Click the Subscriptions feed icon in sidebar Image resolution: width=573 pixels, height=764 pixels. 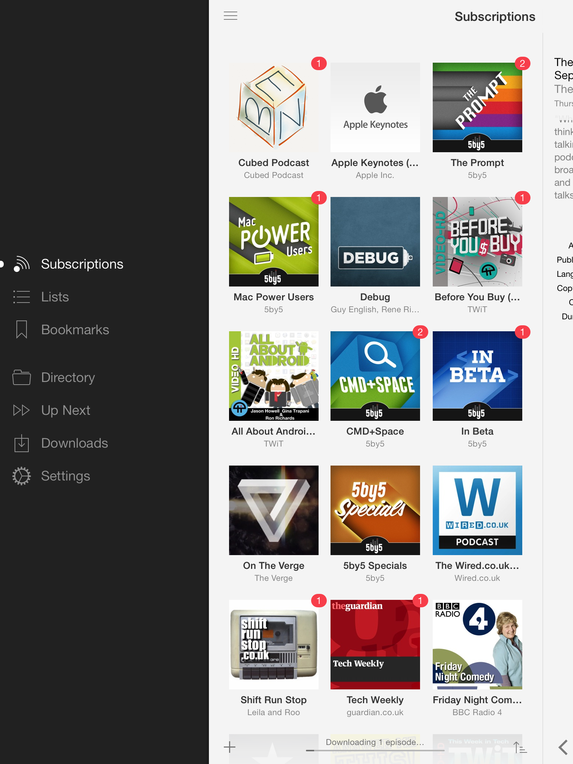(x=22, y=264)
